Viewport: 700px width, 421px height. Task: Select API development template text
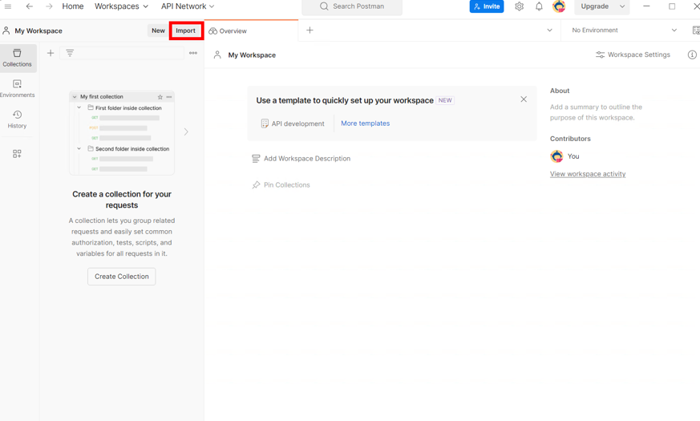(297, 123)
